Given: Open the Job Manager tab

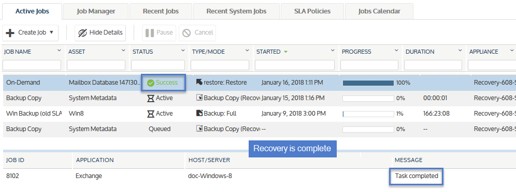Looking at the screenshot, I should click(96, 11).
